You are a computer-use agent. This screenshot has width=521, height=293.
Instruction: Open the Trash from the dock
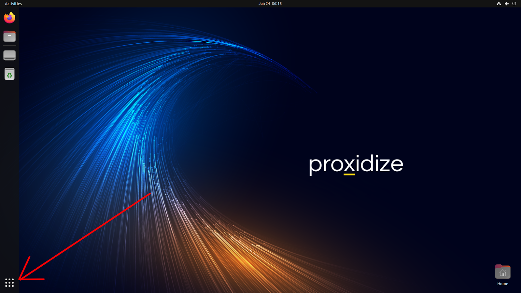(9, 74)
